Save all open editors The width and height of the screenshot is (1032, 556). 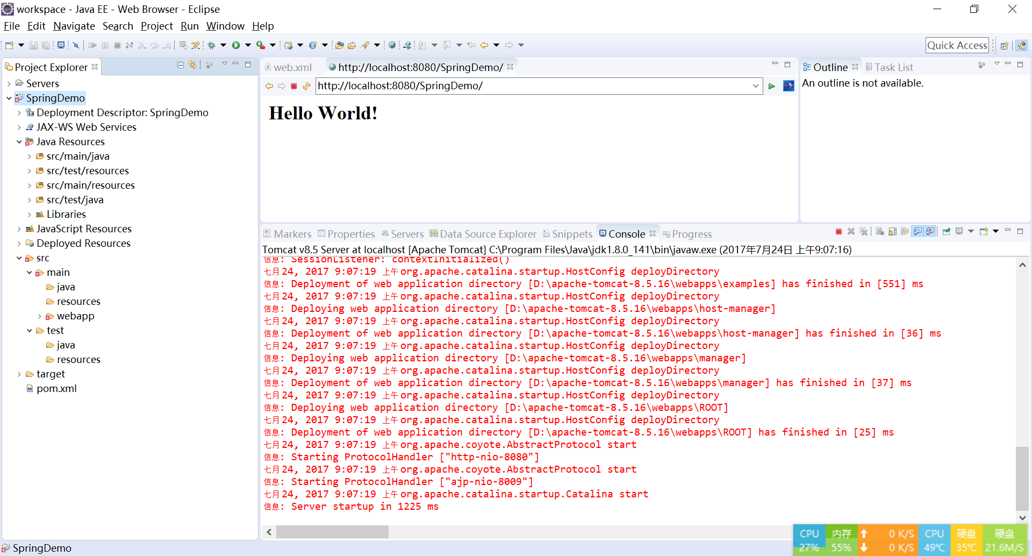[x=46, y=45]
